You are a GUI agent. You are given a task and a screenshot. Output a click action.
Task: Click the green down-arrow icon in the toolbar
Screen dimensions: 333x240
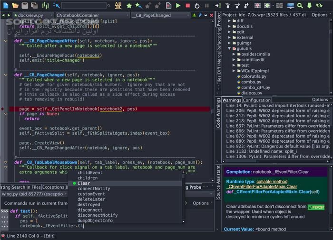tap(309, 6)
